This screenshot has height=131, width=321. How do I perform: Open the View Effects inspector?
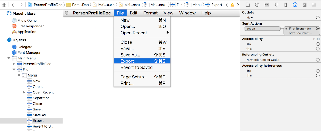click(314, 5)
